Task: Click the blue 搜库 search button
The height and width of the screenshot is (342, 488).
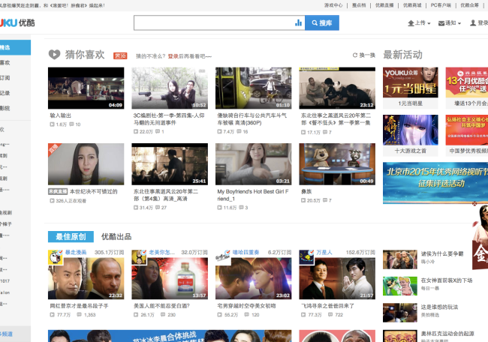Action: click(x=322, y=23)
